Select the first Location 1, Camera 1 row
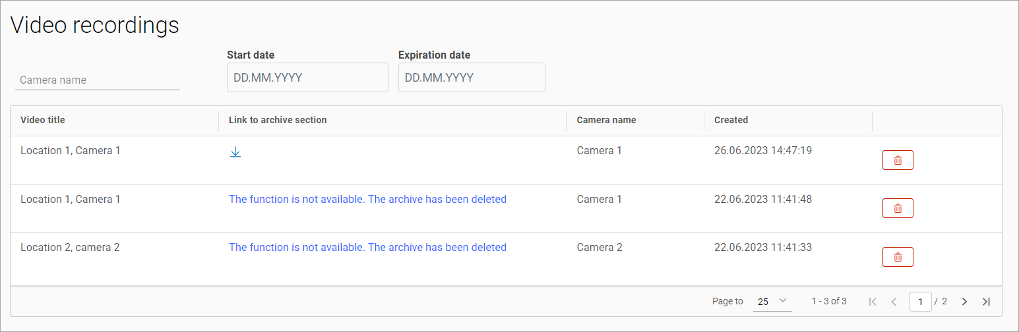 pyautogui.click(x=71, y=150)
